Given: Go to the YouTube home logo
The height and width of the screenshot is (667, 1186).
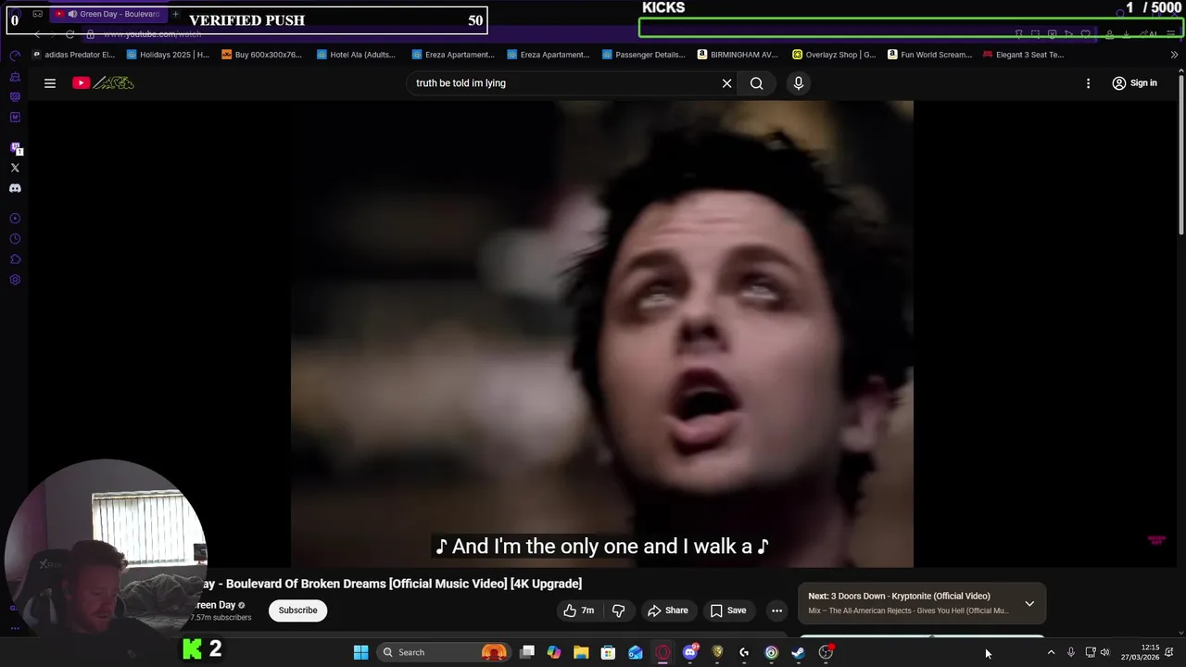Looking at the screenshot, I should point(104,83).
